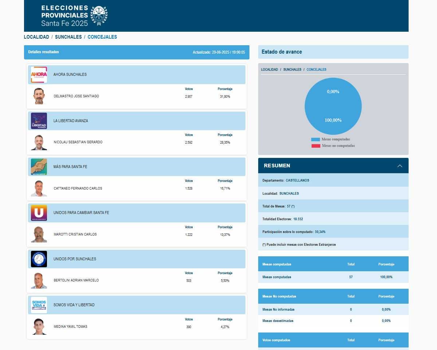Screen dimensions: 437x350
Task: Select Concejales in the main breadcrumb
Action: coord(102,37)
